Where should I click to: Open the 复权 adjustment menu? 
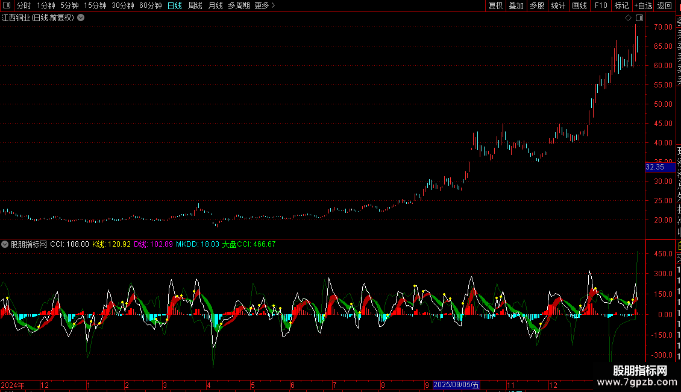click(x=495, y=5)
